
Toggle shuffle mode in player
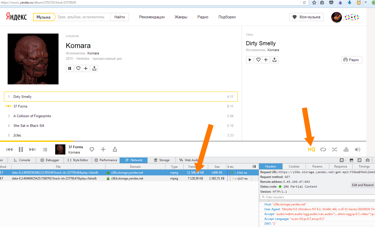click(x=335, y=149)
